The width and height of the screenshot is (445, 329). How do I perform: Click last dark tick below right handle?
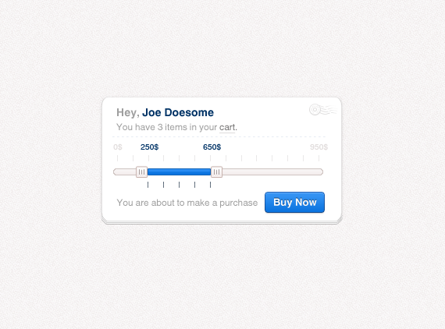click(210, 185)
